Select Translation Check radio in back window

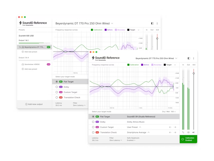[57, 97]
